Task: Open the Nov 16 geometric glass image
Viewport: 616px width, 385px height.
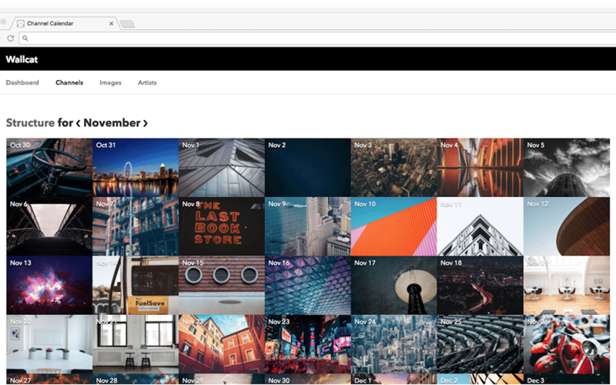Action: pyautogui.click(x=307, y=285)
